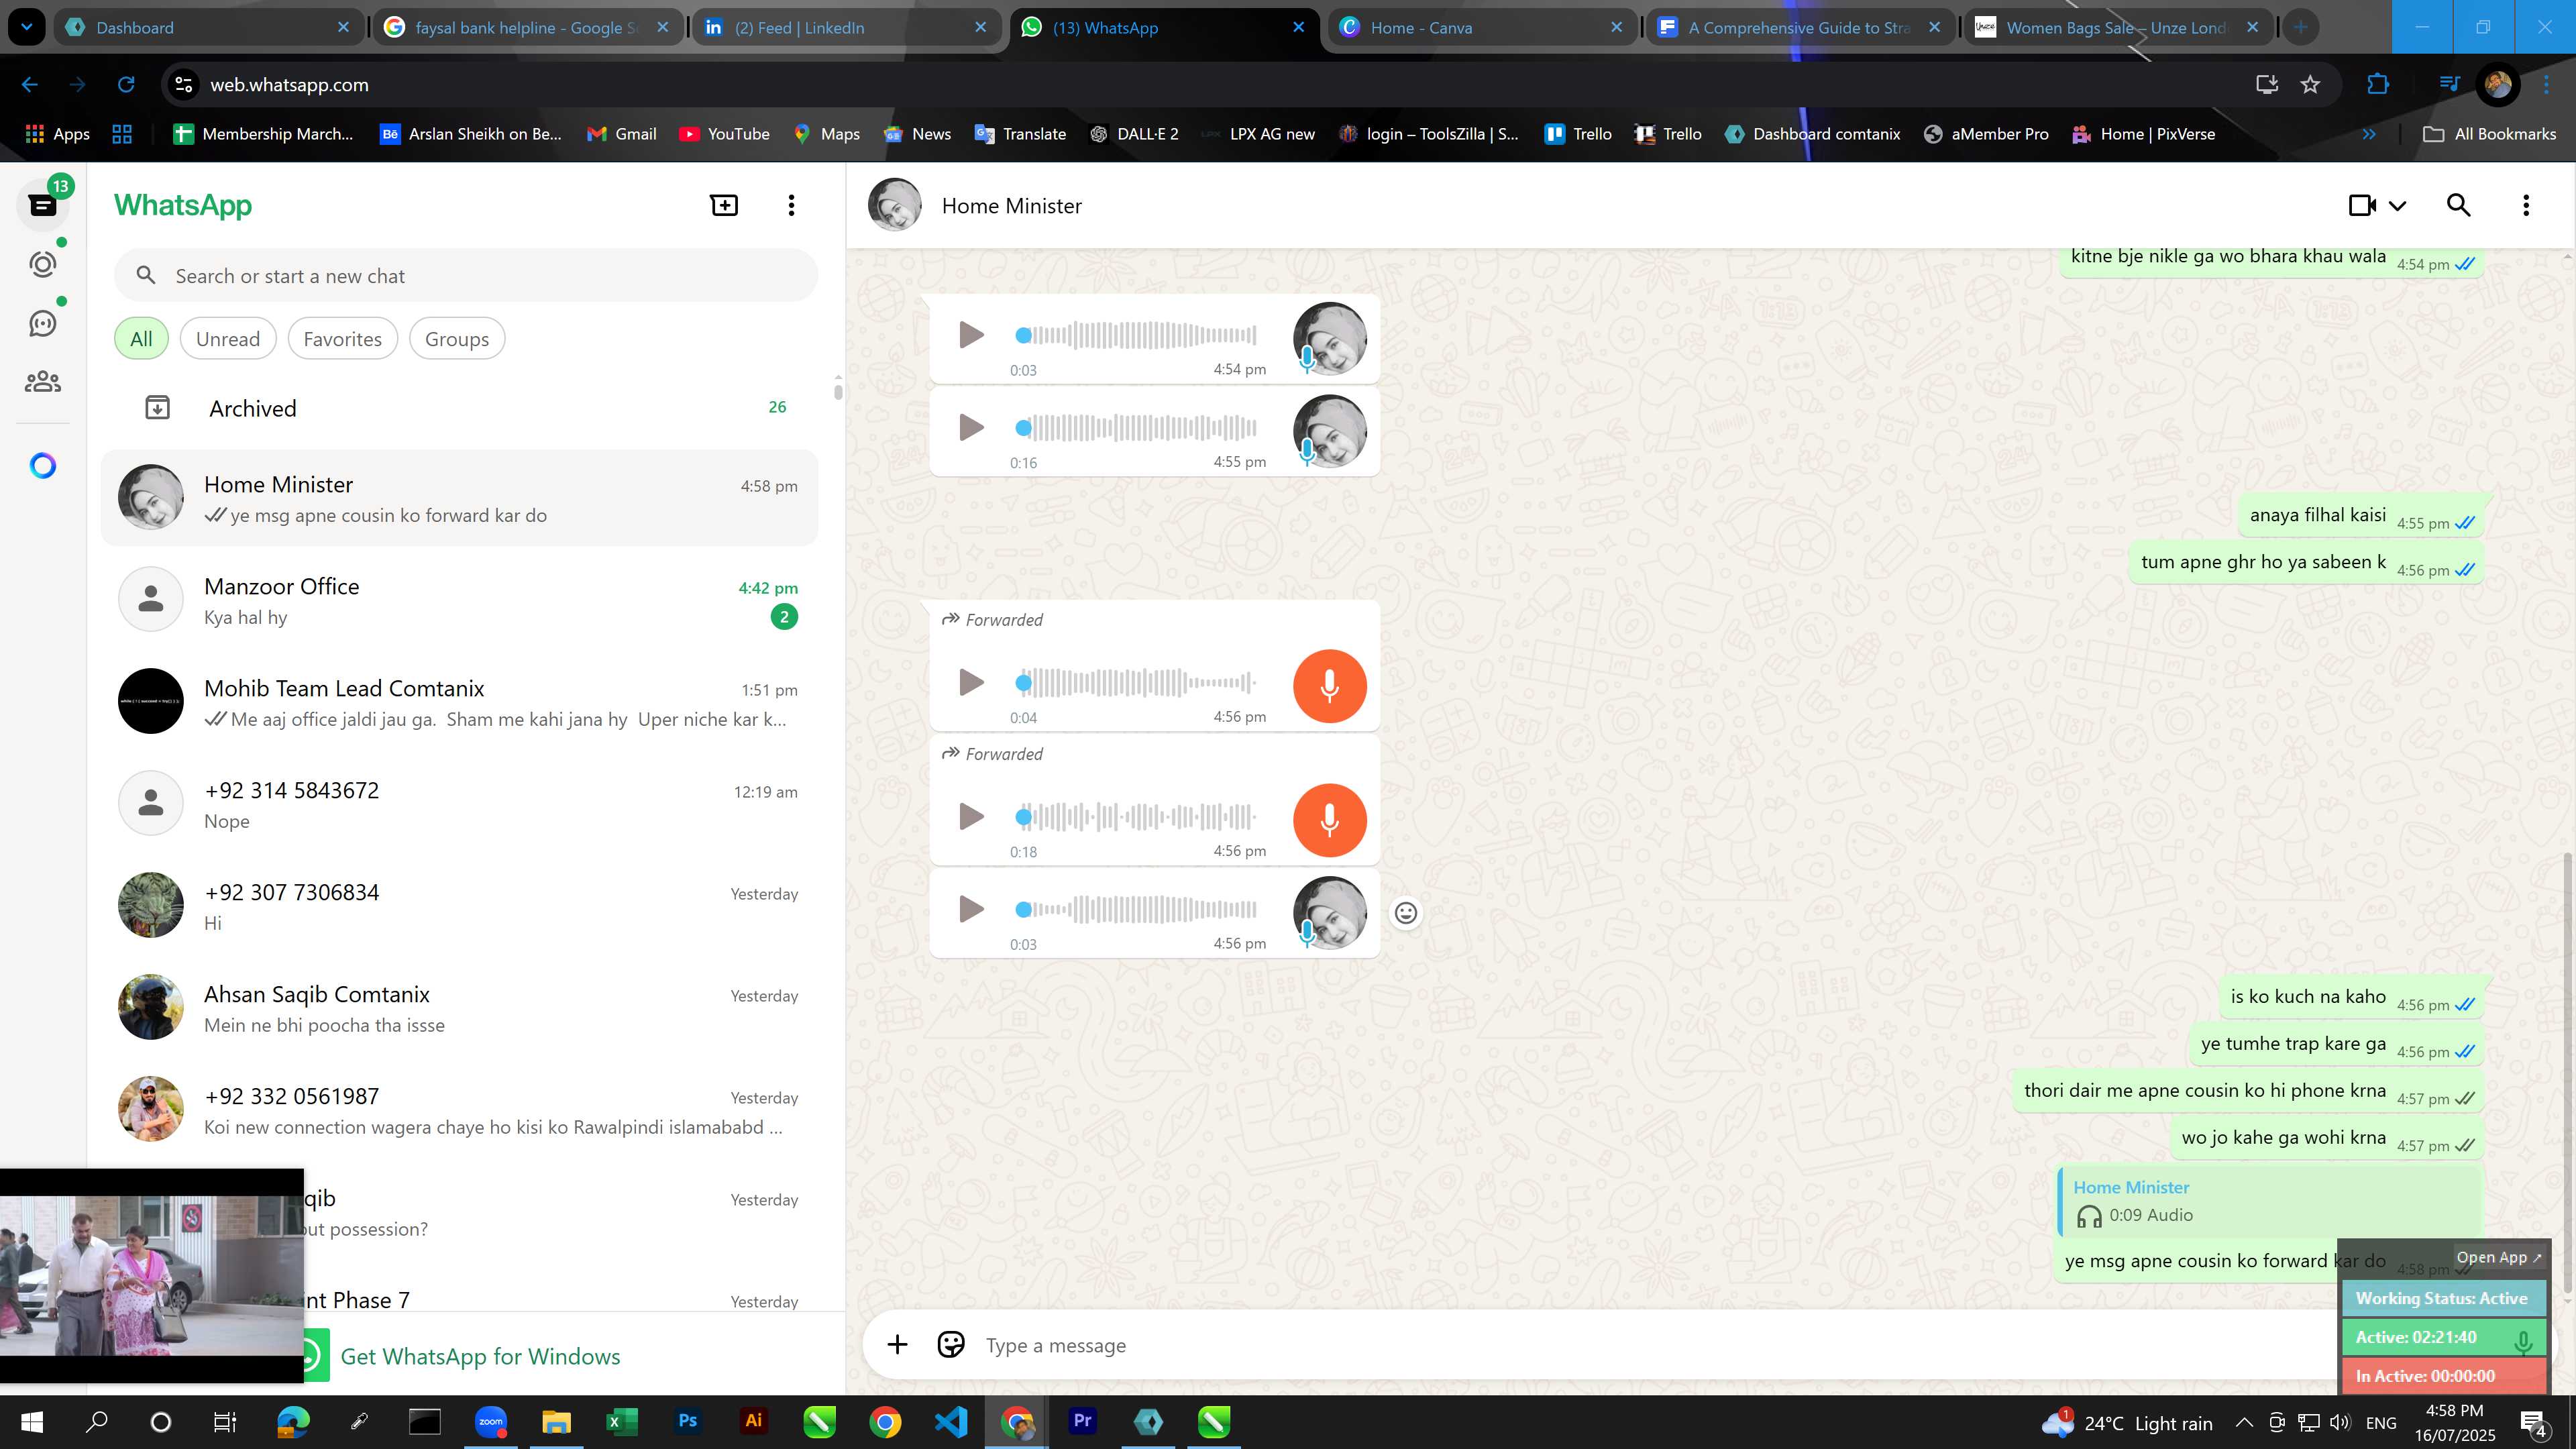Search within the Home Minister chat
Screen dimensions: 2576x1449
pyautogui.click(x=2459, y=205)
